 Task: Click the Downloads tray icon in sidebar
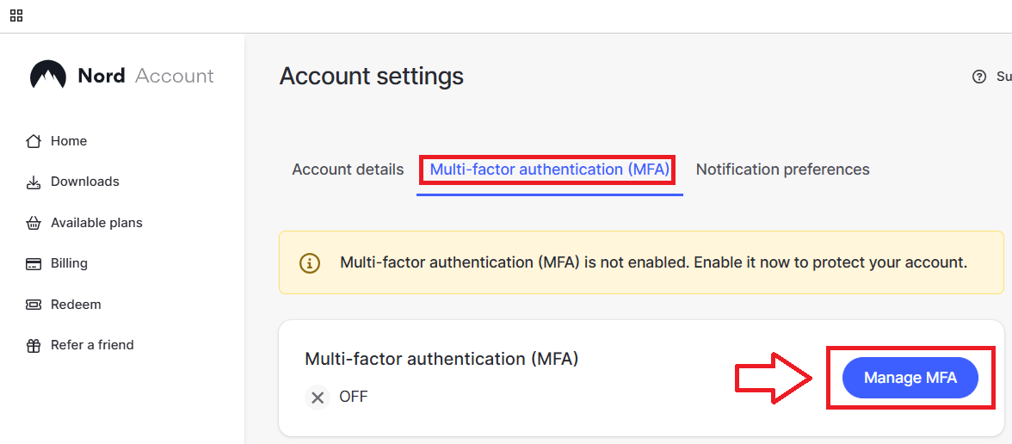[34, 182]
